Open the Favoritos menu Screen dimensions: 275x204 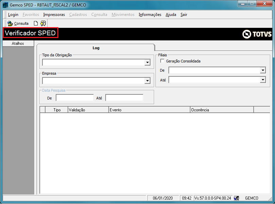(x=31, y=15)
